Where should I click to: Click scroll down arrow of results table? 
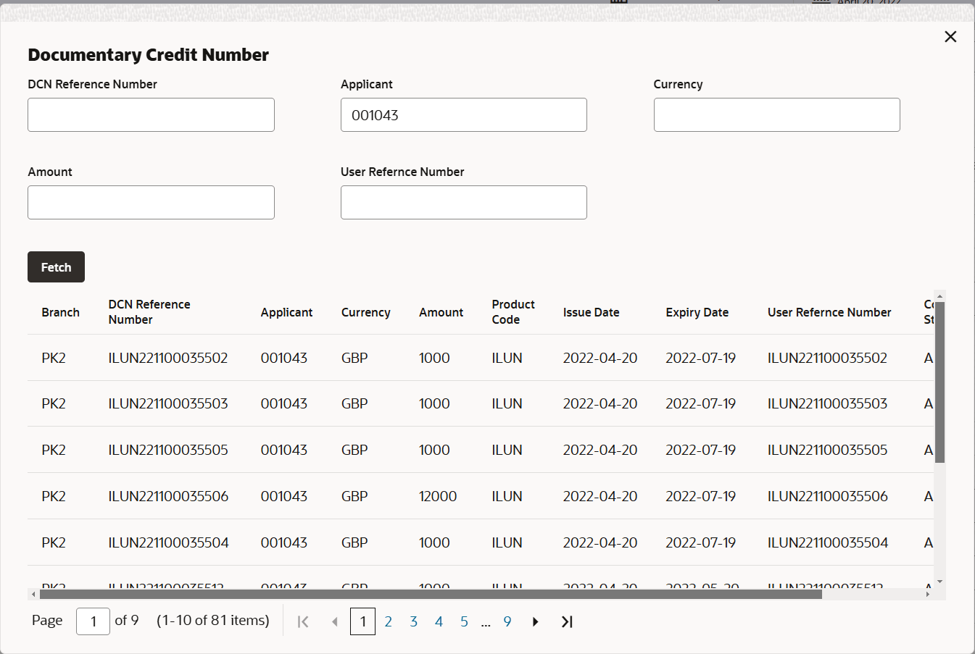tap(939, 582)
